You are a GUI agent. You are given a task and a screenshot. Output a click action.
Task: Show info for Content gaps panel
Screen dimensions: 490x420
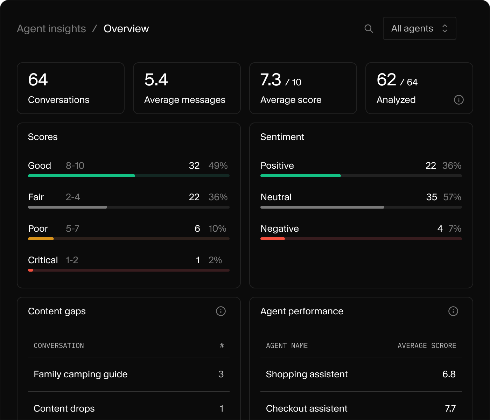click(220, 311)
